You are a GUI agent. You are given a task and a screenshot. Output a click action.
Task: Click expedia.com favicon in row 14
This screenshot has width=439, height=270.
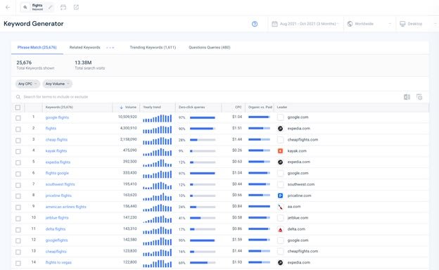280,262
